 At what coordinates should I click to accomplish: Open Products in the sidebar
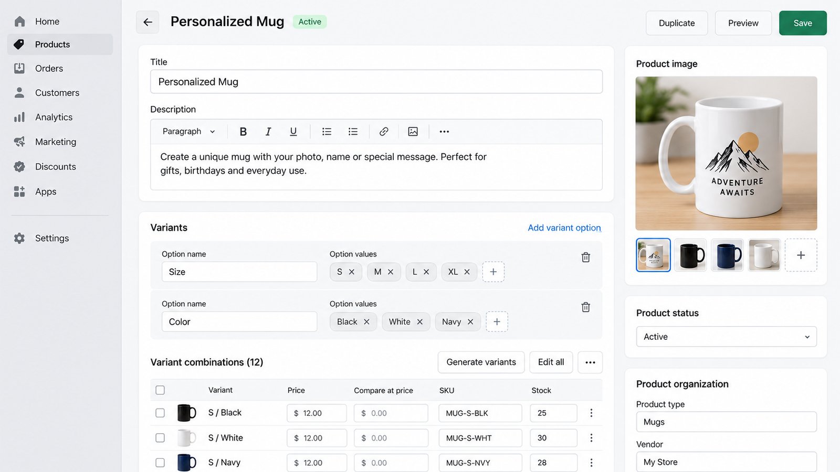60,45
